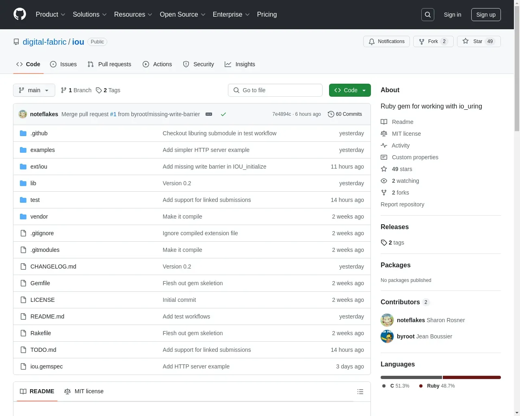520x416 pixels.
Task: Focus the Go to file input
Action: click(x=275, y=90)
